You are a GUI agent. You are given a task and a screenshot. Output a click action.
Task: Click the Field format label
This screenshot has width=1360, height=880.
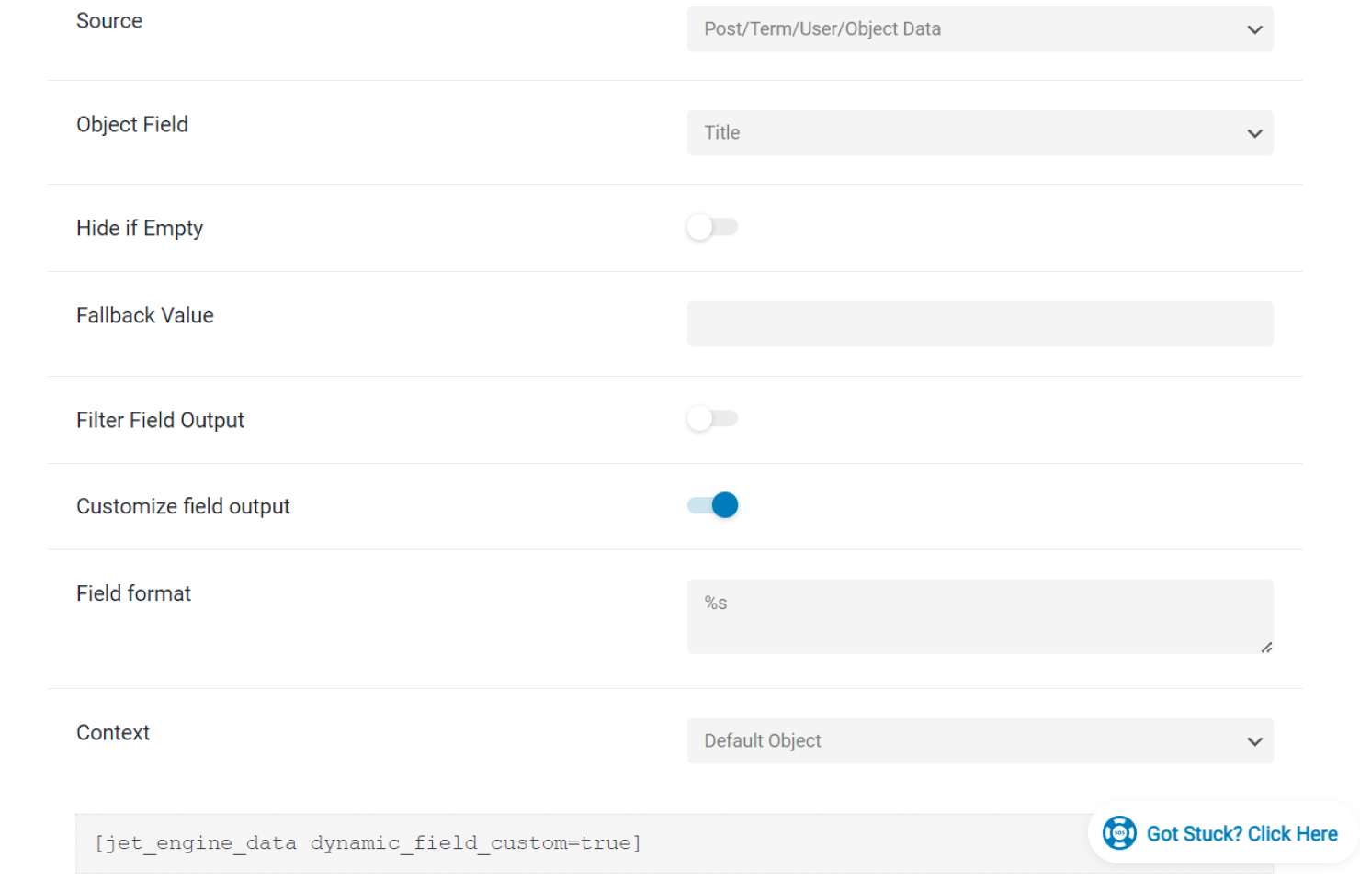[x=134, y=593]
